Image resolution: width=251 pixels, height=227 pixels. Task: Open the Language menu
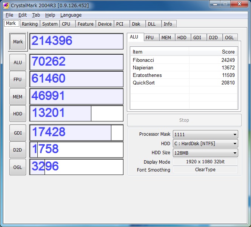pos(71,15)
